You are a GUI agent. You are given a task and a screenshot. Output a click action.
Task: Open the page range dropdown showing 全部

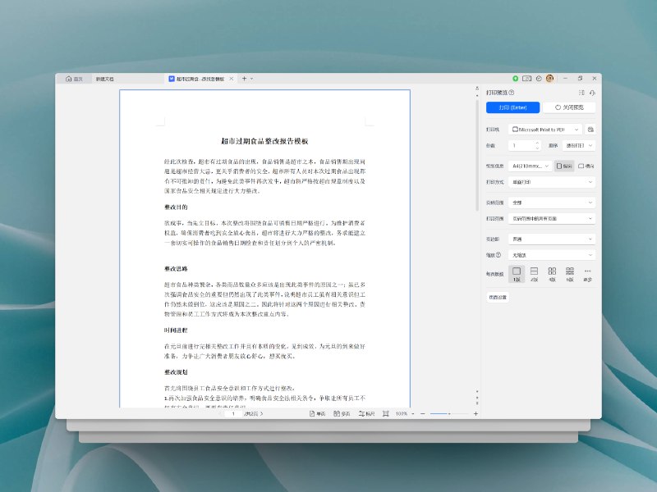551,202
